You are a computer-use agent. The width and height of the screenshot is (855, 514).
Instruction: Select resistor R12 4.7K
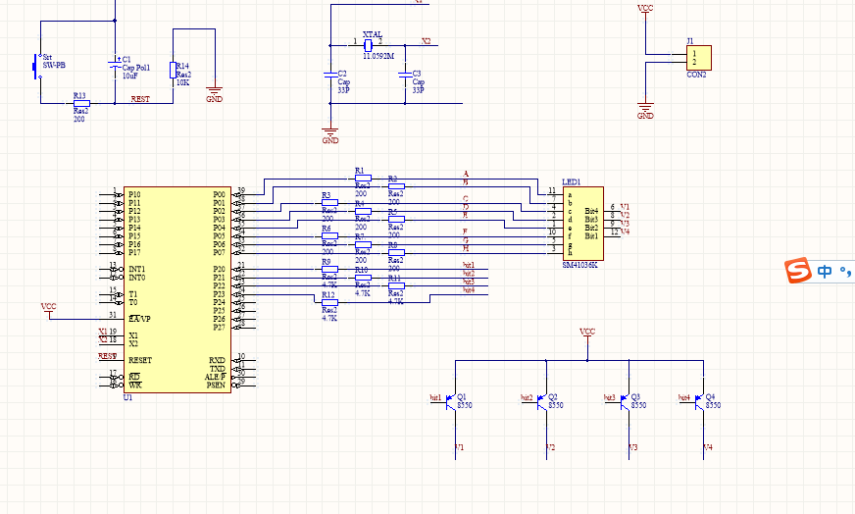329,303
